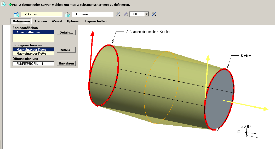The height and width of the screenshot is (149, 275).
Task: Click the Umkehren button
Action: pos(66,63)
